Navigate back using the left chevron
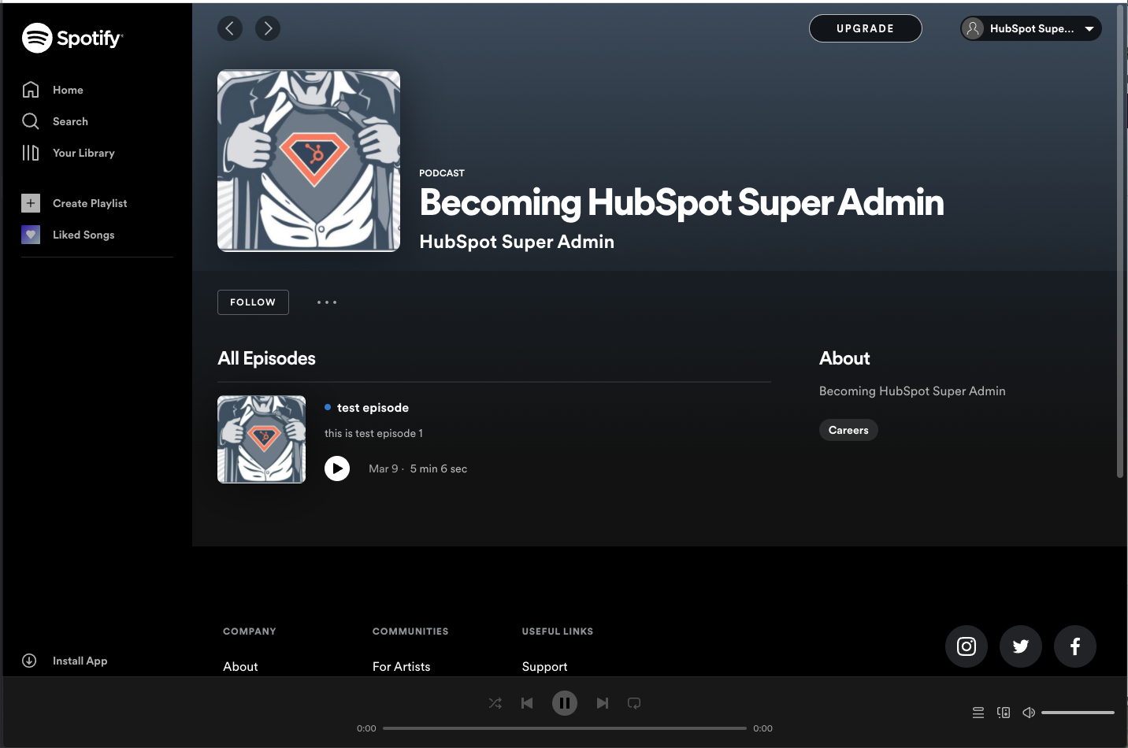 click(x=229, y=28)
